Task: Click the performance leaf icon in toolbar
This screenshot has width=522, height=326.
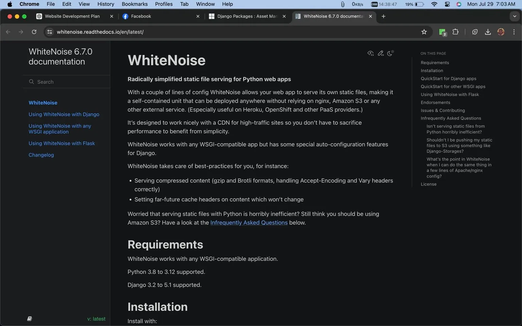Action: [x=475, y=32]
